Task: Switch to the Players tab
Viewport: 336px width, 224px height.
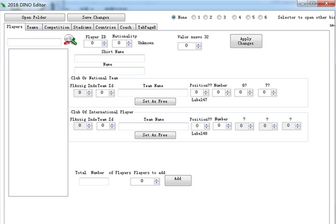Action: (x=15, y=27)
